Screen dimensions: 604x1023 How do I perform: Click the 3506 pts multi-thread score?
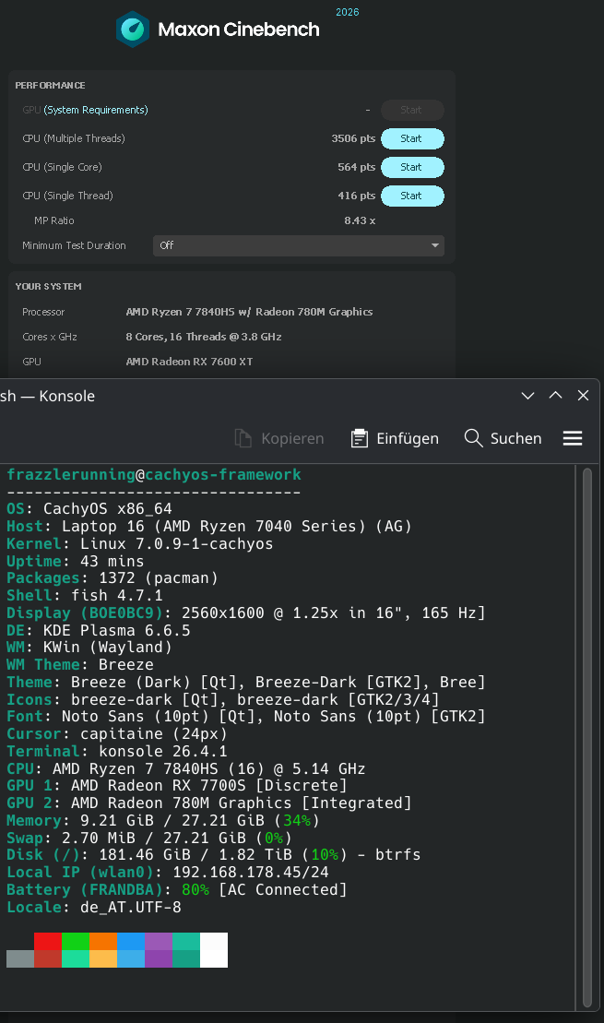click(353, 138)
